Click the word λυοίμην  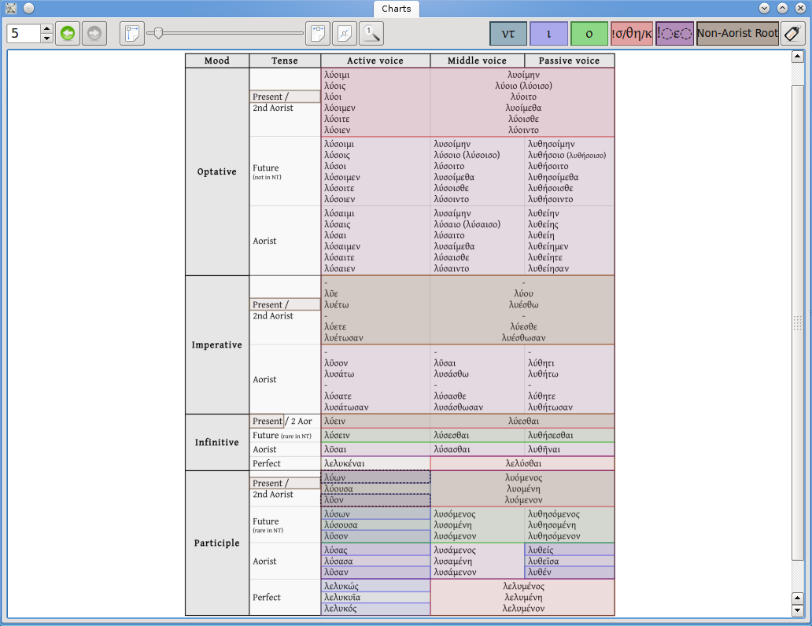pyautogui.click(x=523, y=75)
